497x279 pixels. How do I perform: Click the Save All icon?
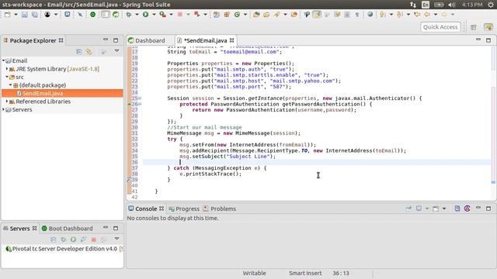(x=34, y=15)
